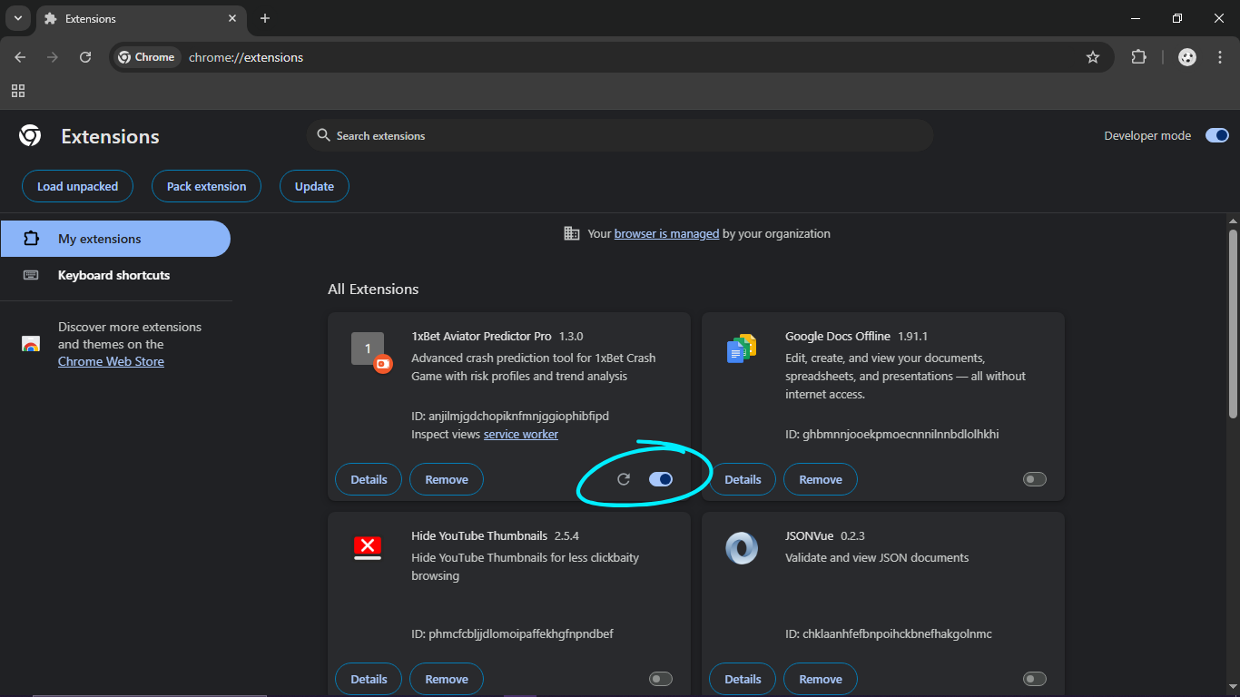Click the Extensions puzzle icon in toolbar
The image size is (1240, 697).
(x=1138, y=57)
